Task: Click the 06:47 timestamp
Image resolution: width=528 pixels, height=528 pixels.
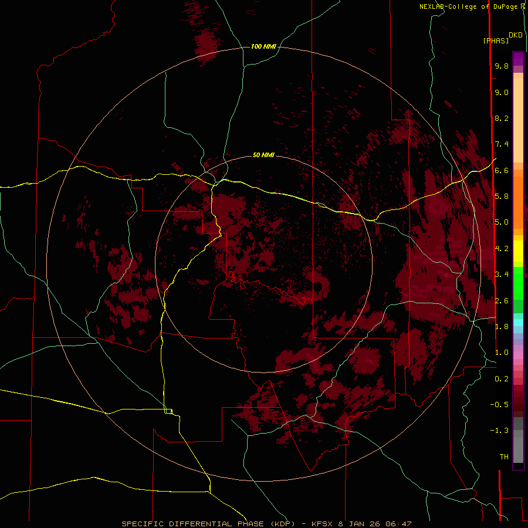Action: pos(399,524)
